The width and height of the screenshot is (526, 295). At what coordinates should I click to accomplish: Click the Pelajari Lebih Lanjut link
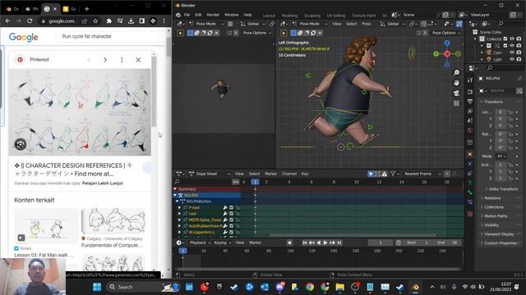(x=102, y=184)
